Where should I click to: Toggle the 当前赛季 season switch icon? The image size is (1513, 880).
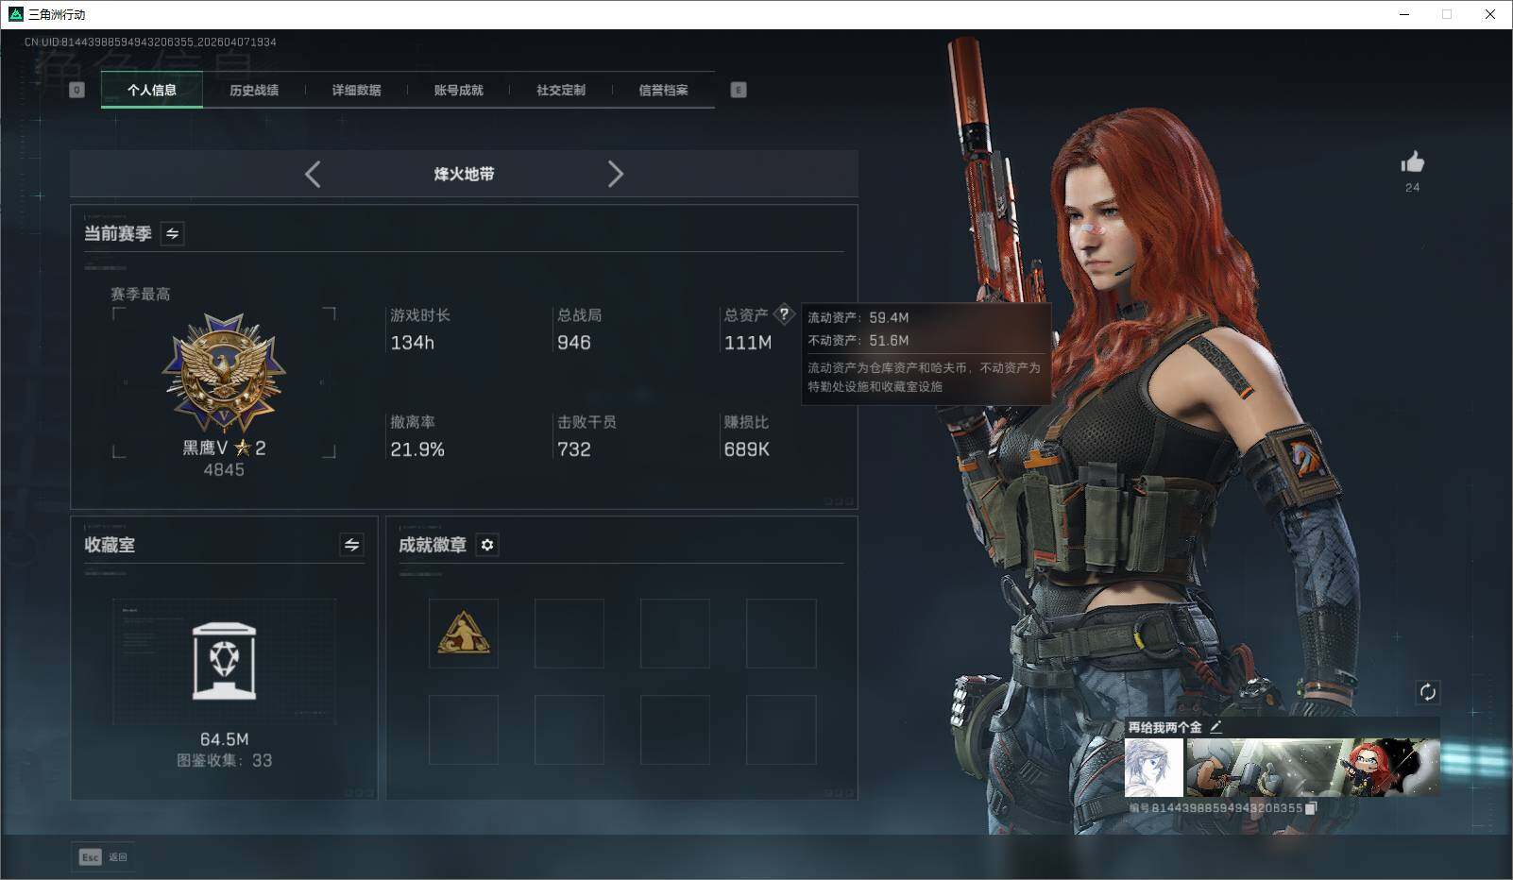coord(172,233)
